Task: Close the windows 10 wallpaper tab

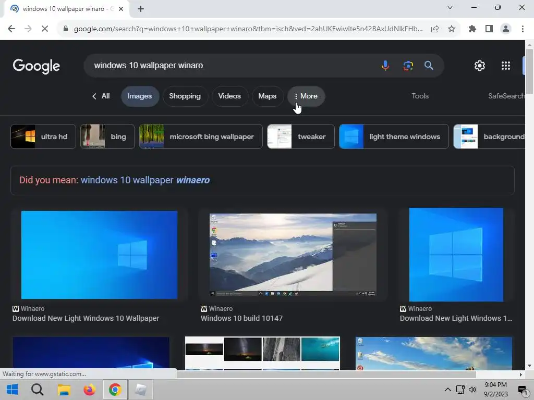Action: [121, 9]
